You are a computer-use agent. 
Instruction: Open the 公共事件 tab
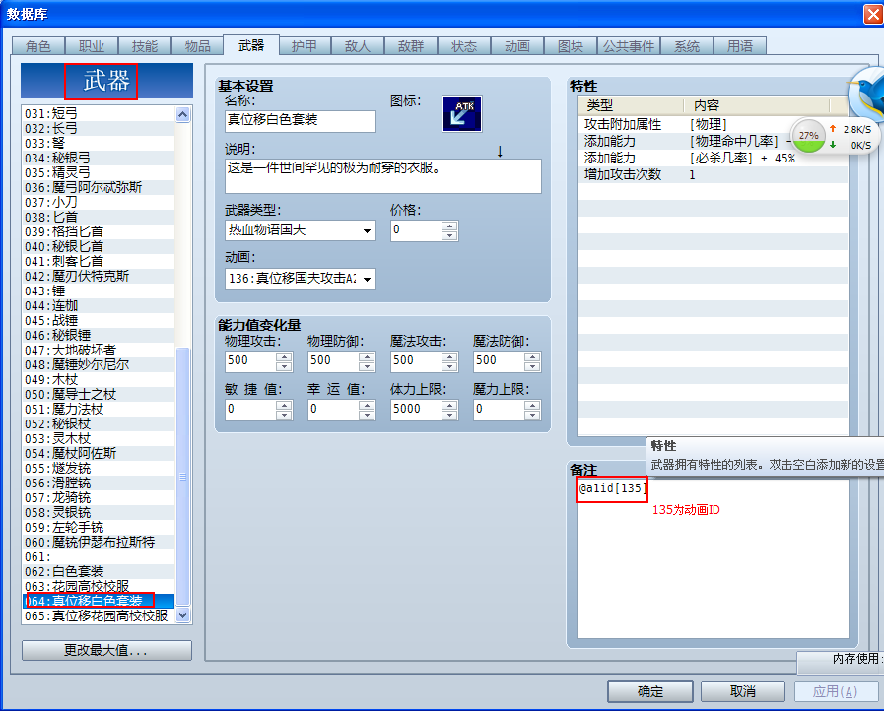tap(629, 46)
